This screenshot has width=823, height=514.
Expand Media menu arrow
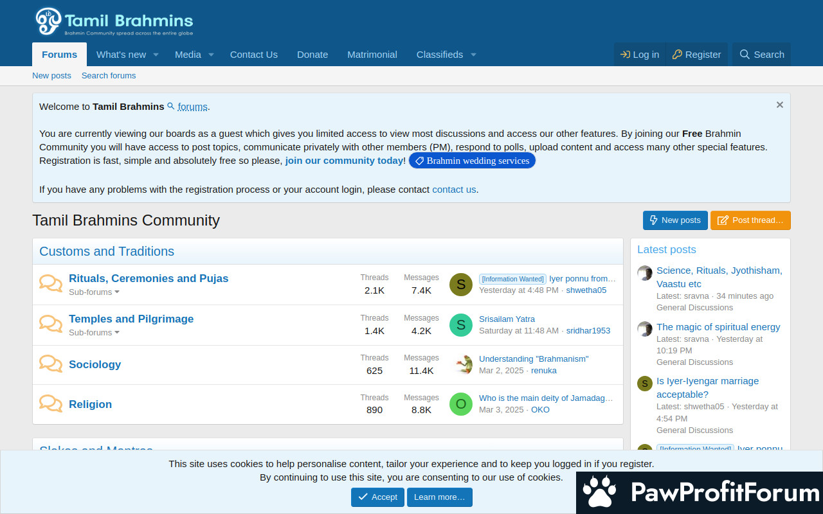point(211,55)
